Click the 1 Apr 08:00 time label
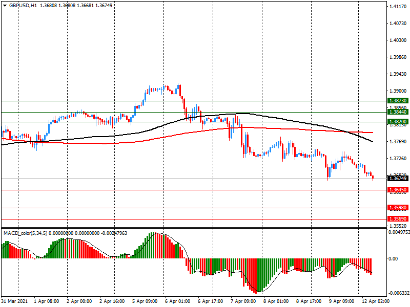The image size is (410, 307). click(x=47, y=301)
